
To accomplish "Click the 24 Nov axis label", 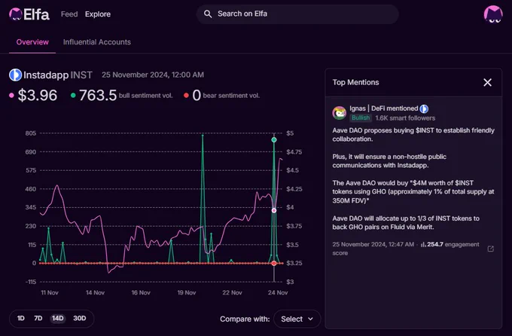I will pyautogui.click(x=278, y=292).
